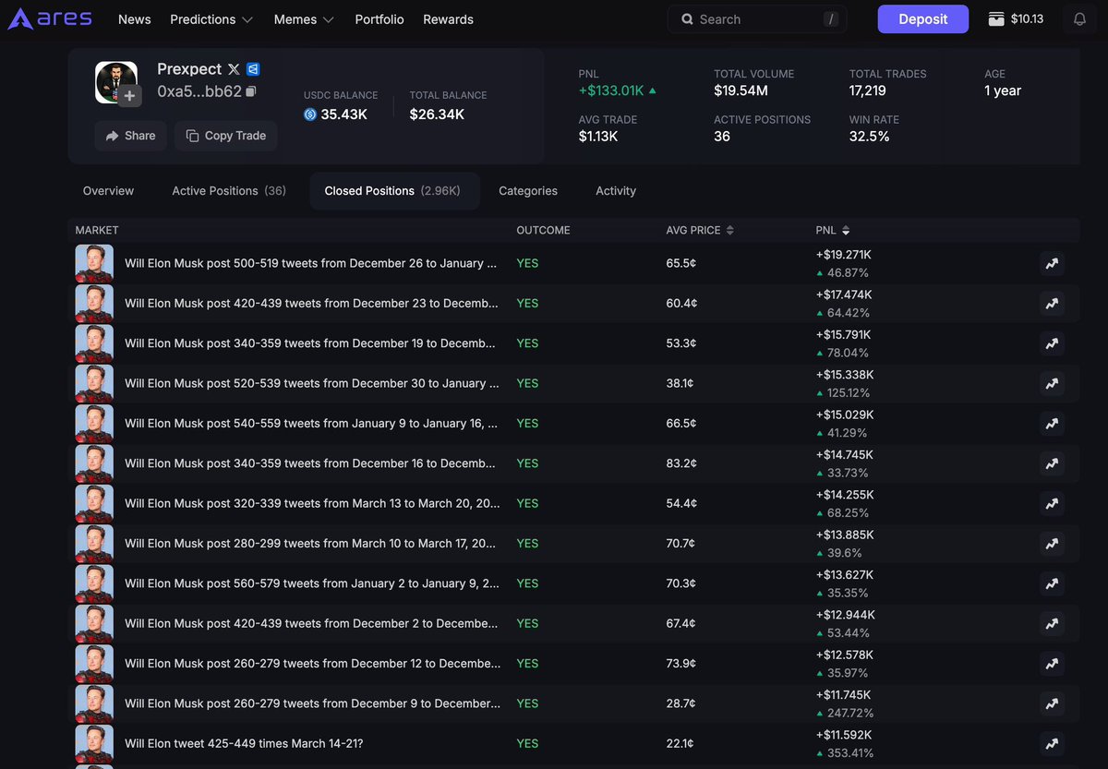This screenshot has width=1108, height=769.
Task: Open chart for Elon tweet 425-449 row
Action: pos(1052,744)
